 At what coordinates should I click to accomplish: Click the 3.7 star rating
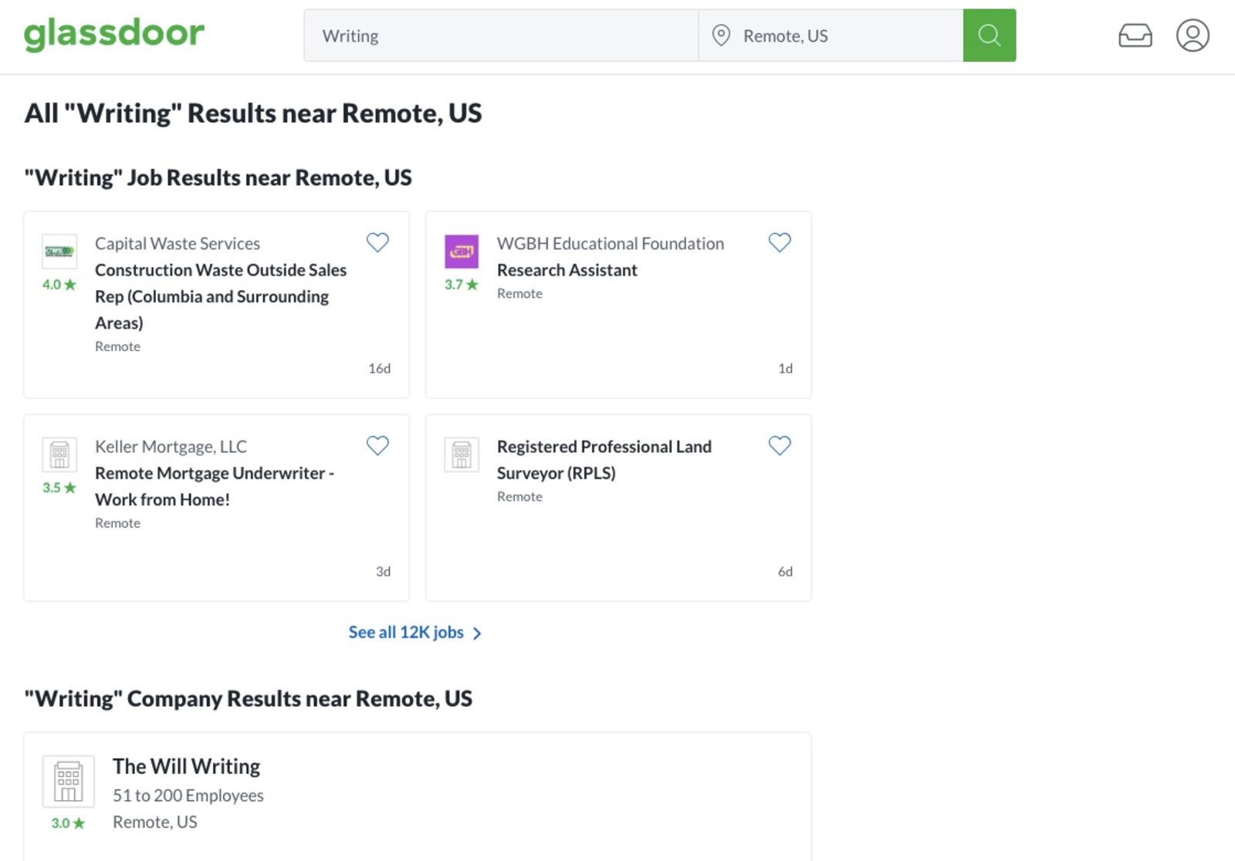[462, 285]
